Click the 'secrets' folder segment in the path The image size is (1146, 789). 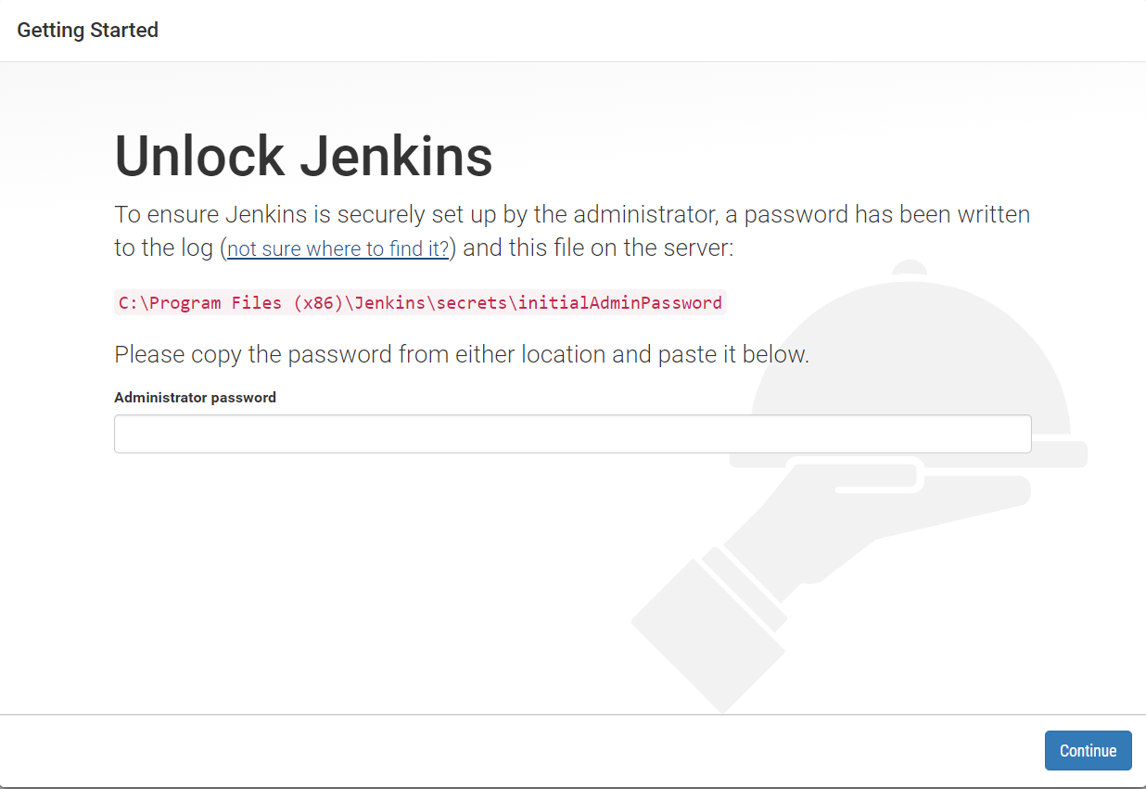click(471, 303)
